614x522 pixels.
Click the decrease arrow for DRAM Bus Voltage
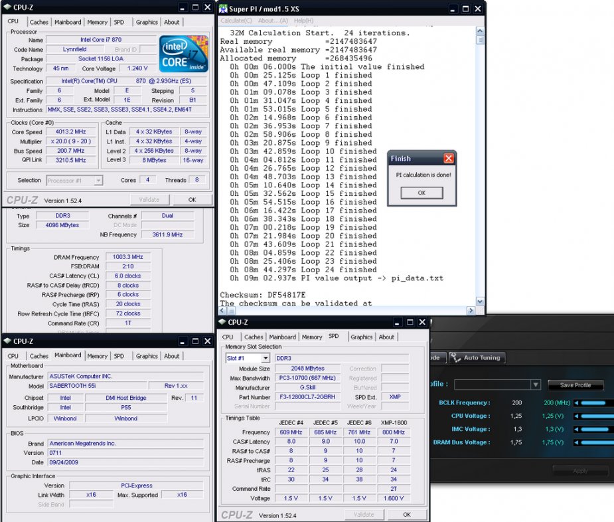click(576, 442)
